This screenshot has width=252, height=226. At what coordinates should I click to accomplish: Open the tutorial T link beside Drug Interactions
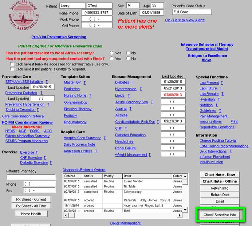[x=231, y=151]
